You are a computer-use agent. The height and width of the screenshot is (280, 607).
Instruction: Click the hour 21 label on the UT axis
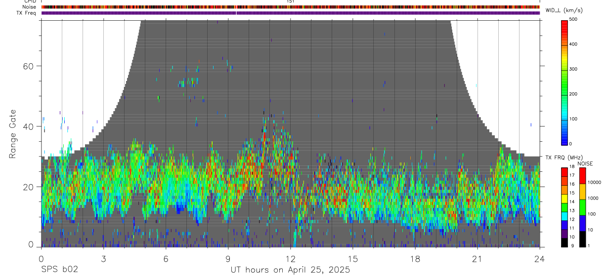point(477,259)
